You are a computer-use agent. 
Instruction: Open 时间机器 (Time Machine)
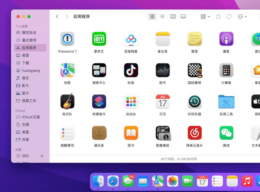(x=194, y=102)
